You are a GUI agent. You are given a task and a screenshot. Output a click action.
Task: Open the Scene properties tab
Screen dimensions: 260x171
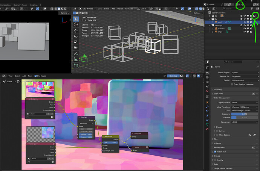tap(207, 86)
